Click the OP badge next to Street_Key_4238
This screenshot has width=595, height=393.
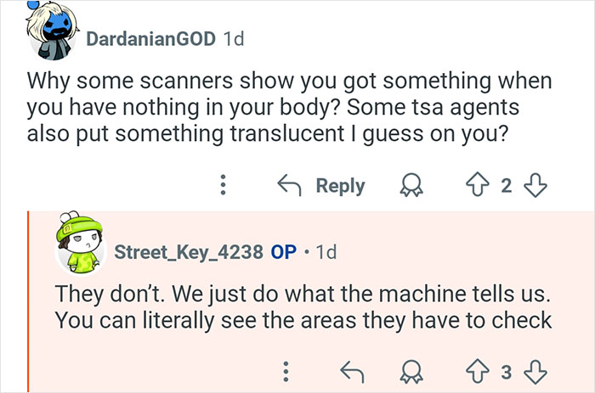tap(283, 252)
